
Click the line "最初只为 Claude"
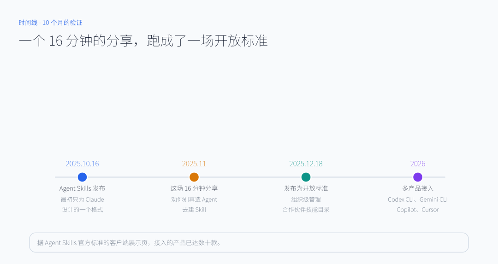82,199
